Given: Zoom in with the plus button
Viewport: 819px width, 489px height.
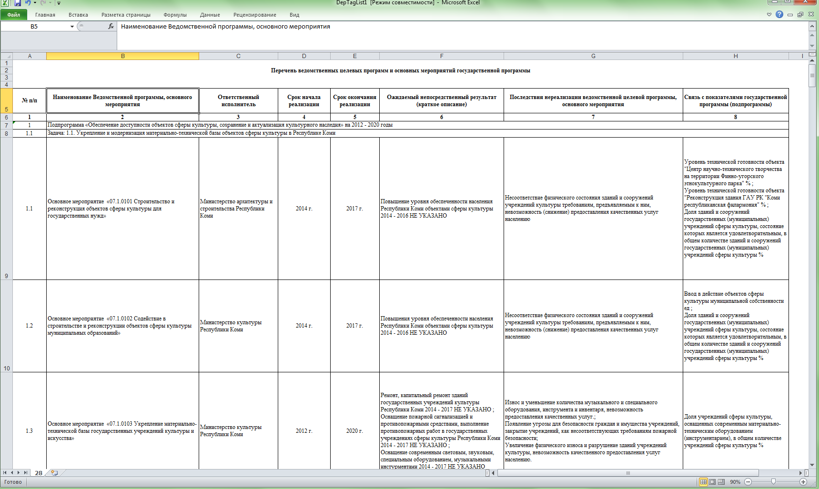Looking at the screenshot, I should [x=803, y=482].
